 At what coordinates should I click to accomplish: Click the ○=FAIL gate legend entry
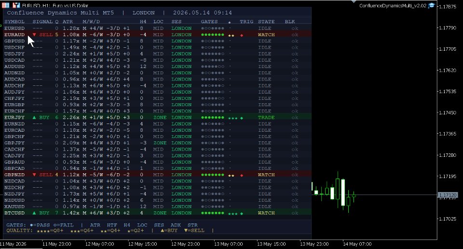(64, 225)
